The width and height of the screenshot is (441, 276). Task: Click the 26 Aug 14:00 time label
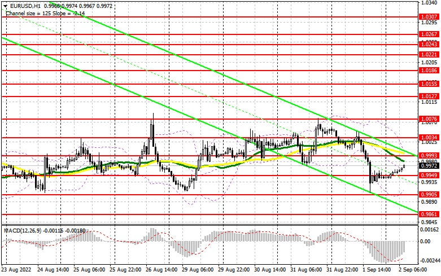coord(161,270)
